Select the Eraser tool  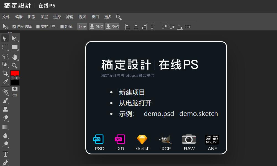pos(5,118)
